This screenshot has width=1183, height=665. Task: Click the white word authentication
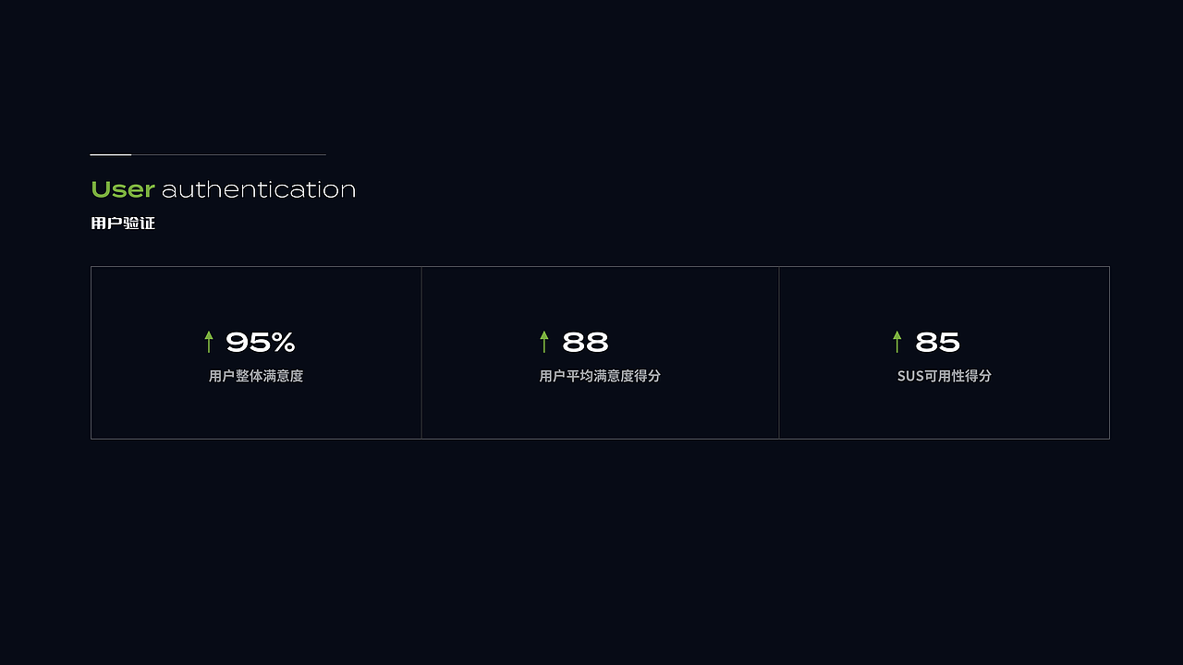[x=259, y=190]
